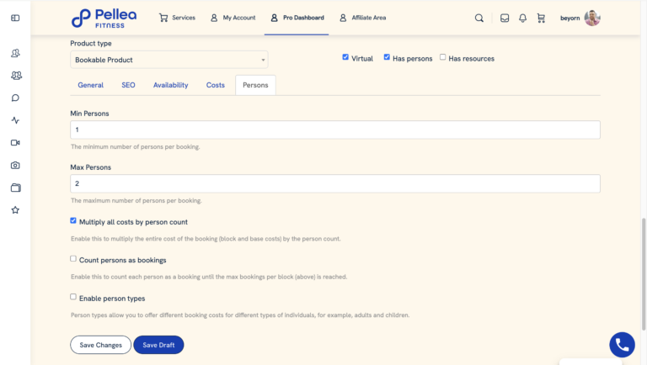Open the single user profile sidebar icon
The image size is (647, 365).
pos(15,53)
